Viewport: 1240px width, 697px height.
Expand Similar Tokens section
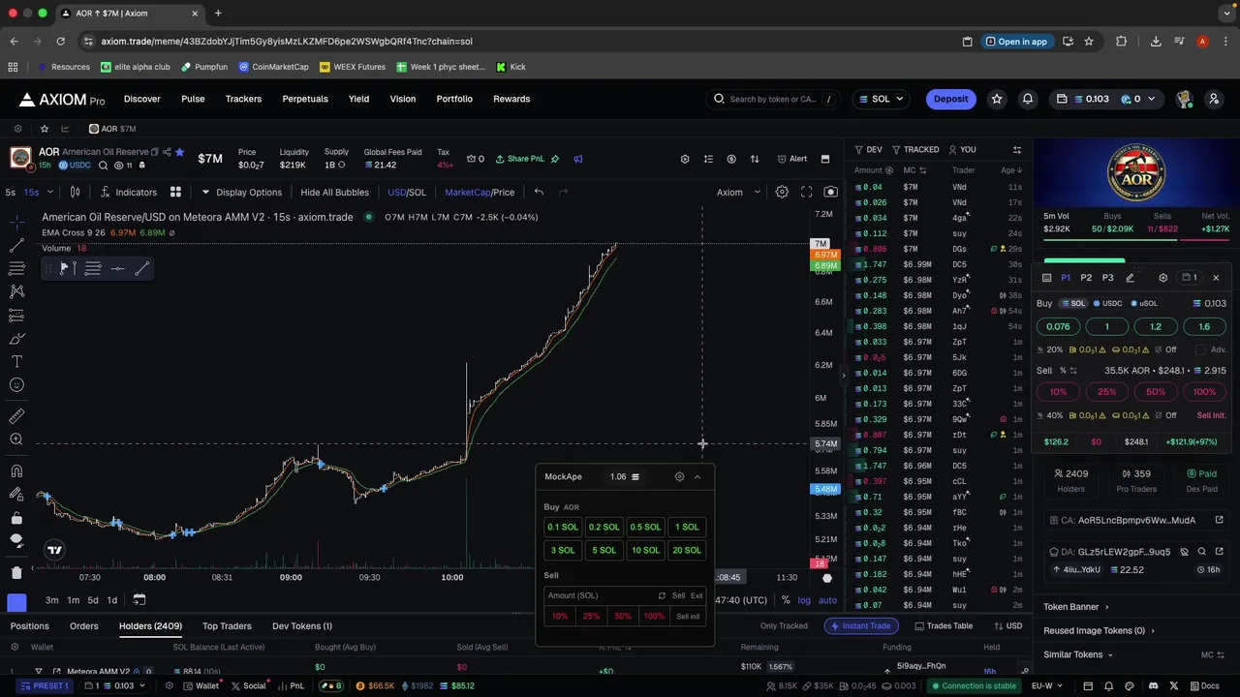[x=1077, y=654]
